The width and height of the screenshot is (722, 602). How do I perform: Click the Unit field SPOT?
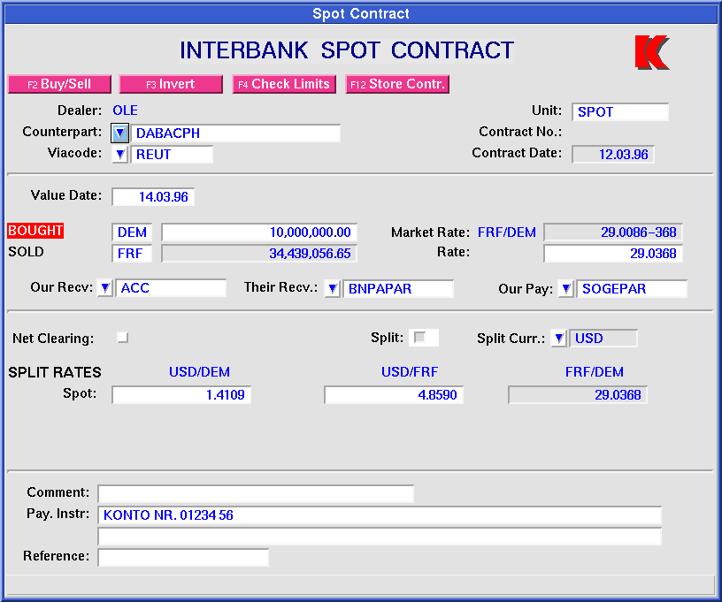(620, 111)
